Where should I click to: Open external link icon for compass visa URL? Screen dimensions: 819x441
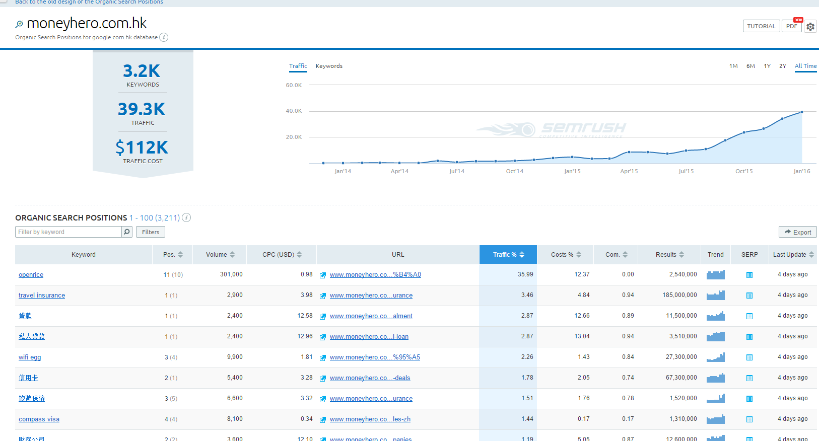coord(323,419)
